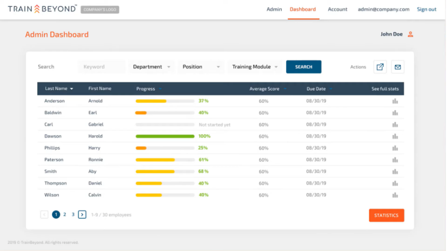447x251 pixels.
Task: Switch to the Admin nav tab
Action: (274, 9)
